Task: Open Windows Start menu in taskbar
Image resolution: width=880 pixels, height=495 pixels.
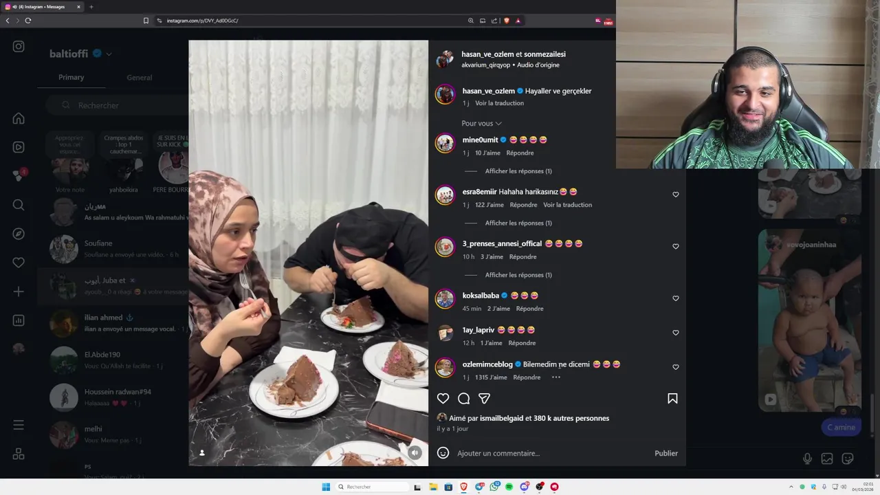Action: click(326, 487)
